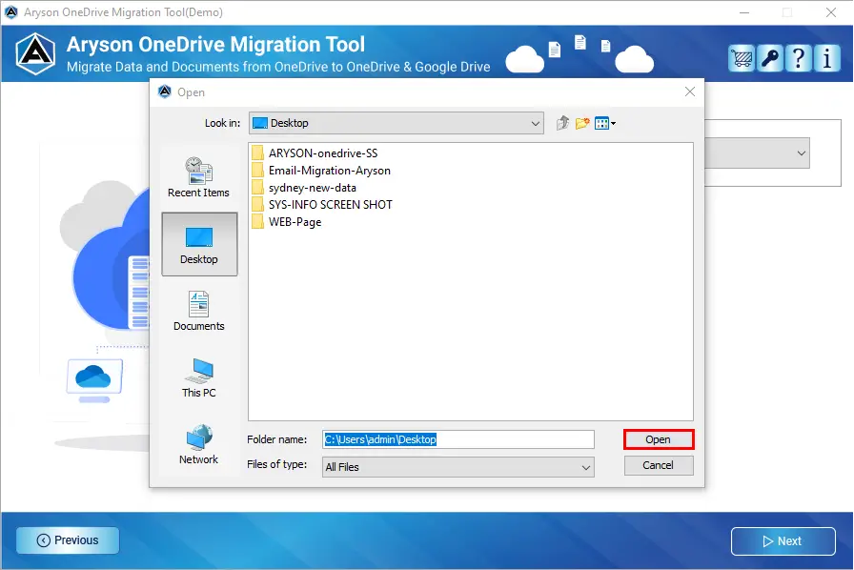Viewport: 854px width, 570px height.
Task: Click the Buy cart icon in header
Action: point(742,58)
